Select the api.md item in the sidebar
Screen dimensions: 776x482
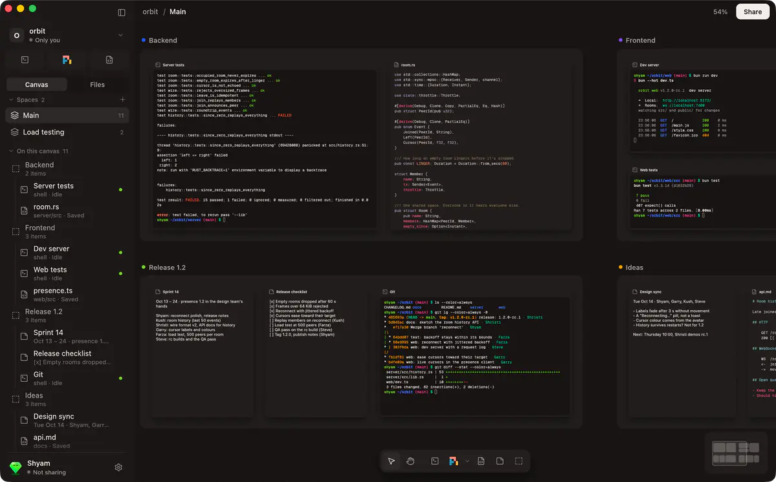71,441
